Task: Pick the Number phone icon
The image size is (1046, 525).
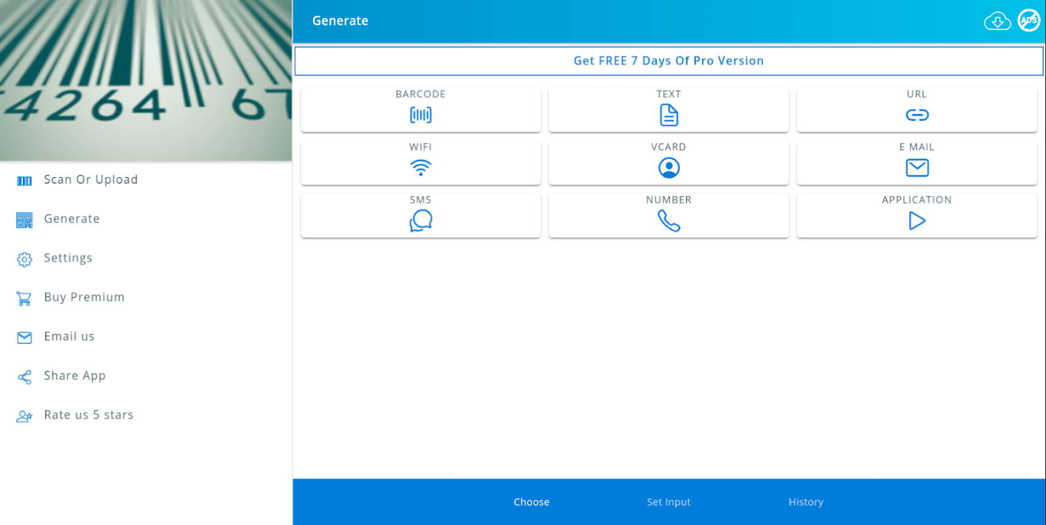Action: (x=669, y=220)
